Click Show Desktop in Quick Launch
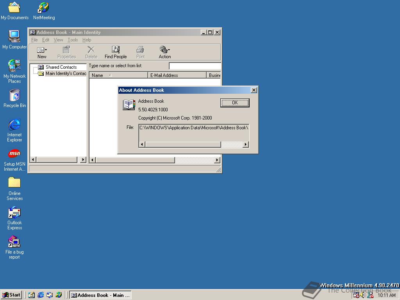The height and width of the screenshot is (300, 400). [31, 295]
